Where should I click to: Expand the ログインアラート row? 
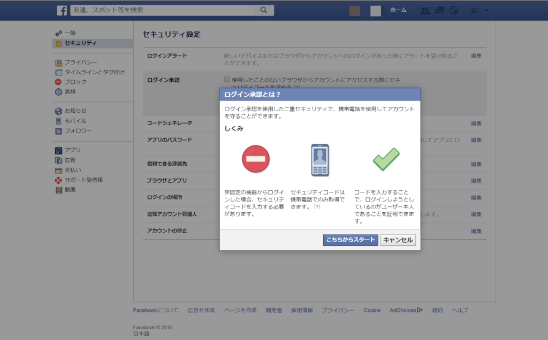pos(315,60)
